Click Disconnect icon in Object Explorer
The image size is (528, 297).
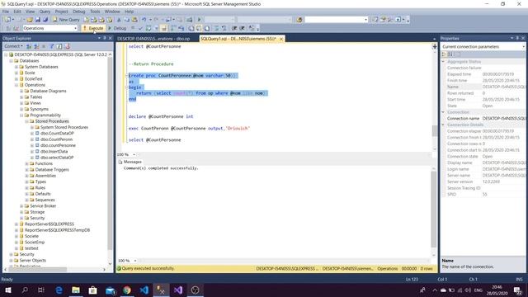click(x=36, y=46)
